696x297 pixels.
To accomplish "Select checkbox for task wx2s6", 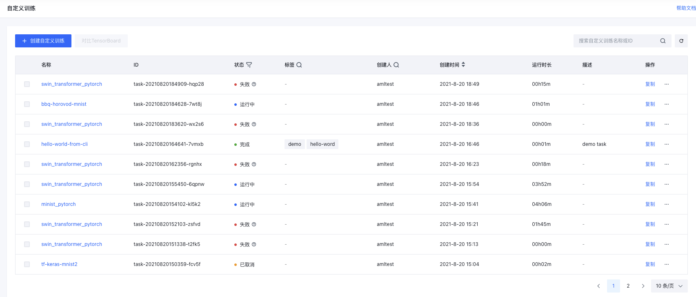I will [x=27, y=124].
